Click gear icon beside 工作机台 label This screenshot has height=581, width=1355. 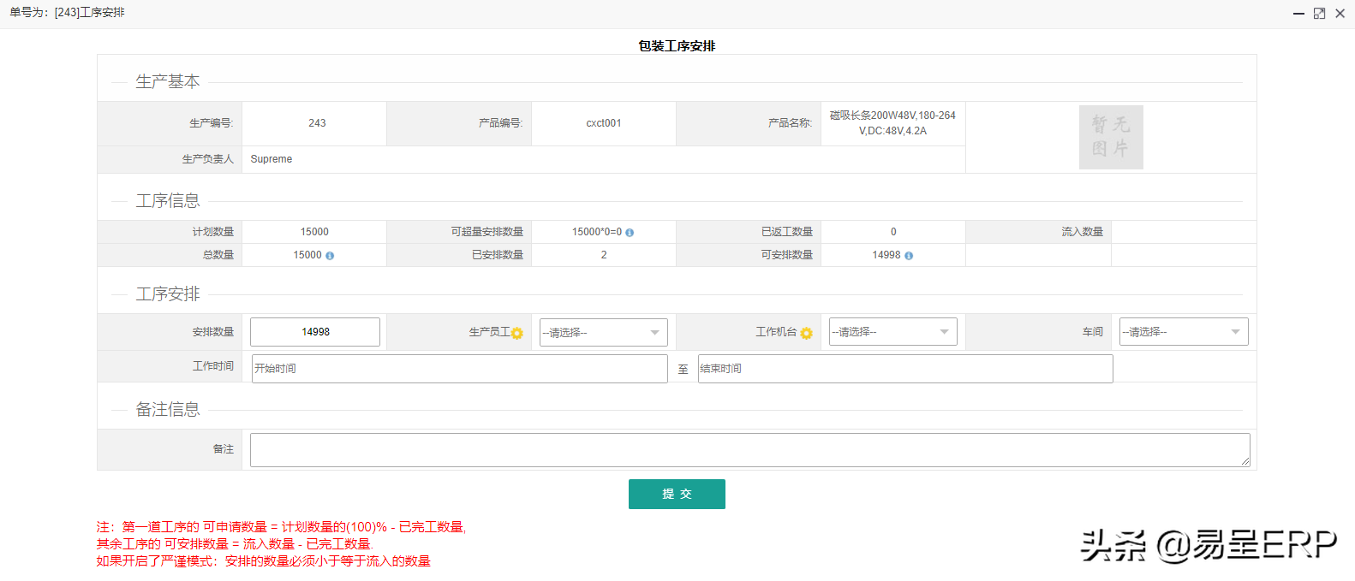[x=806, y=333]
